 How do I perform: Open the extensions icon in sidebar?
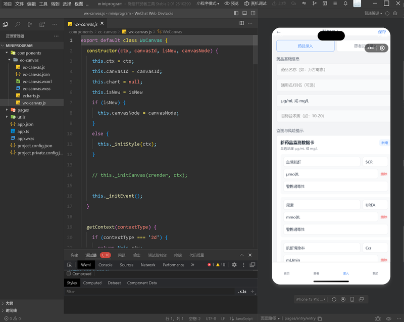click(x=42, y=24)
